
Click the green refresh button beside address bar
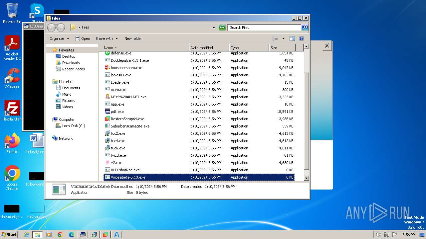(x=222, y=28)
